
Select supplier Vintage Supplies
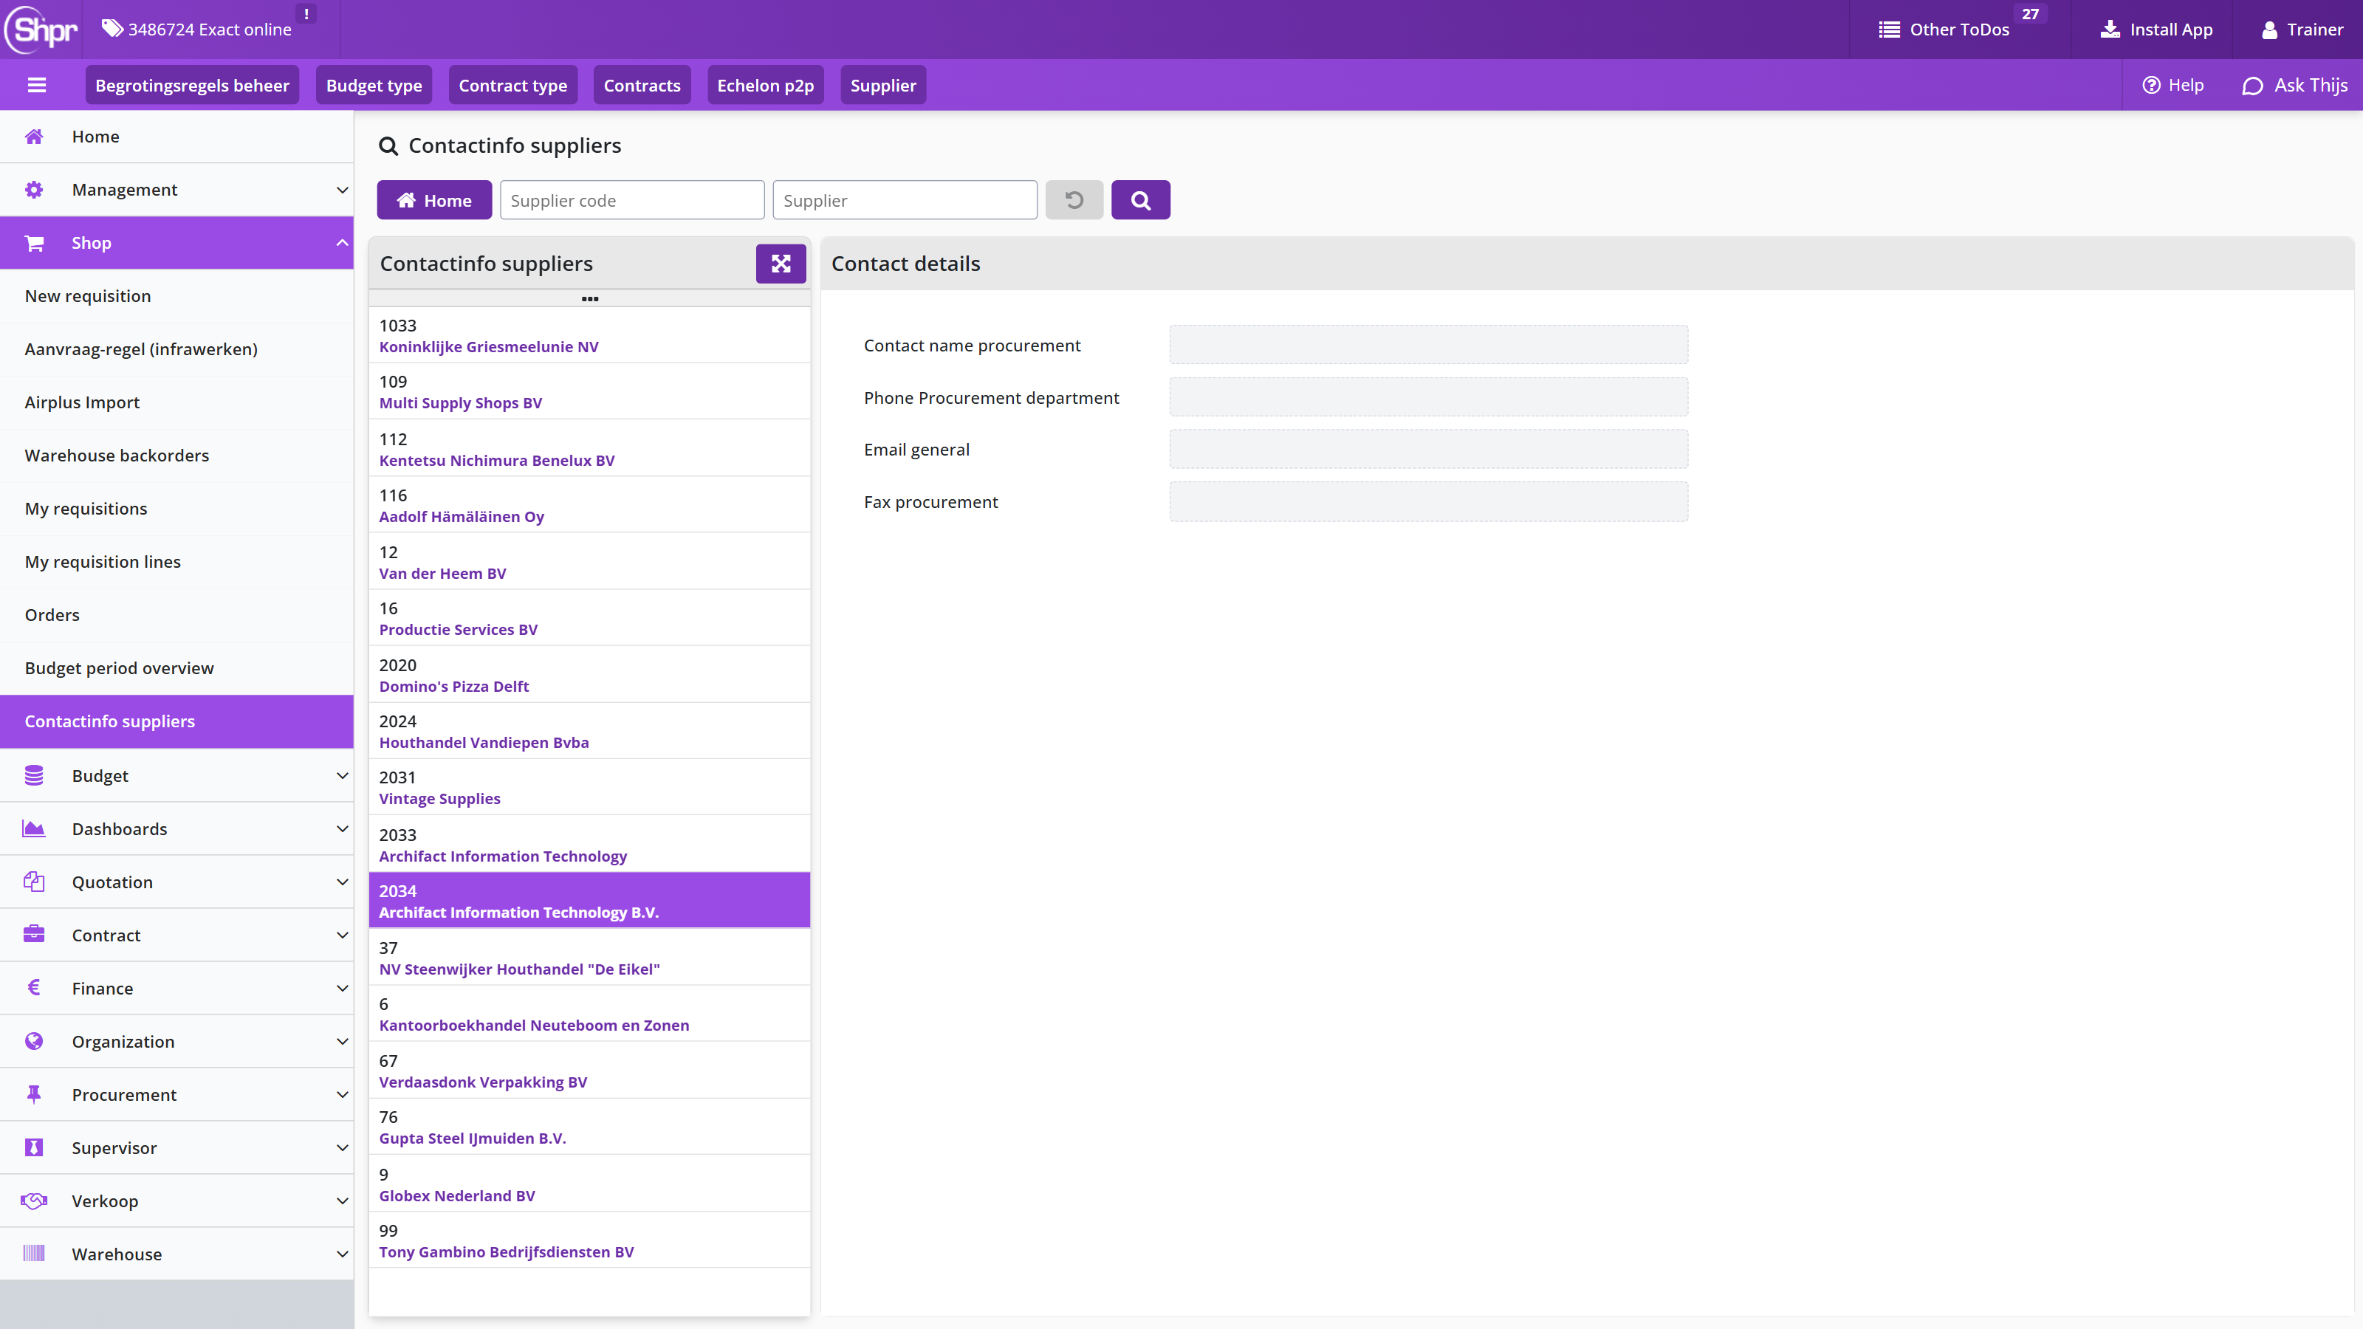click(589, 788)
